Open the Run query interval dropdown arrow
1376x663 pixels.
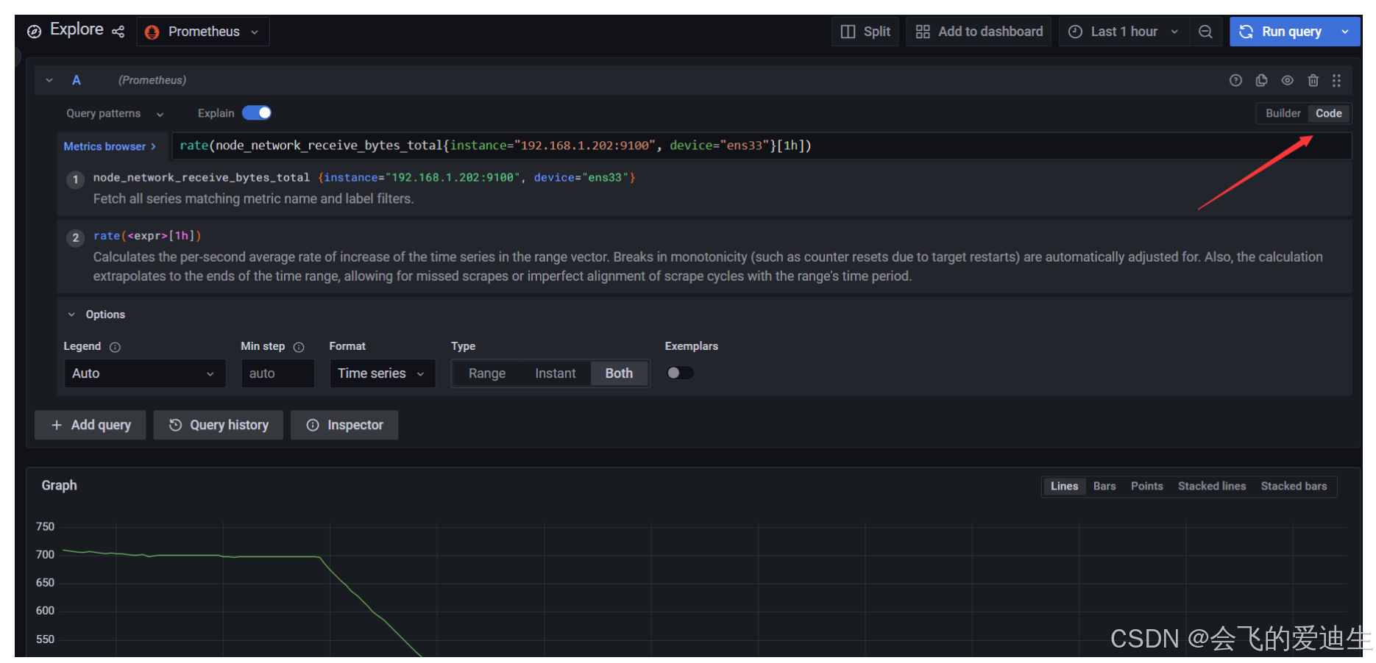1346,32
